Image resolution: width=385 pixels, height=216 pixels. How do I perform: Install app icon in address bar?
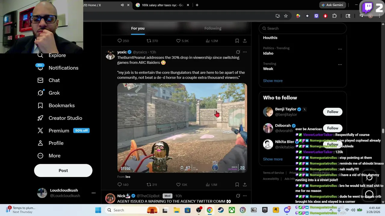(278, 16)
